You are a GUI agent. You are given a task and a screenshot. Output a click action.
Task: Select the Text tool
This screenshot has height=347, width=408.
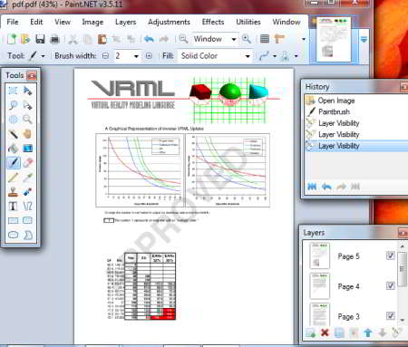[x=14, y=207]
